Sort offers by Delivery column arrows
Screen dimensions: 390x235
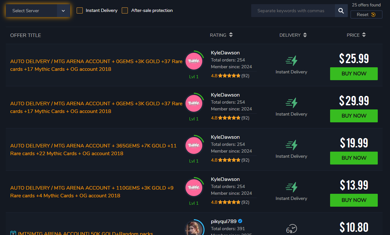coord(305,35)
